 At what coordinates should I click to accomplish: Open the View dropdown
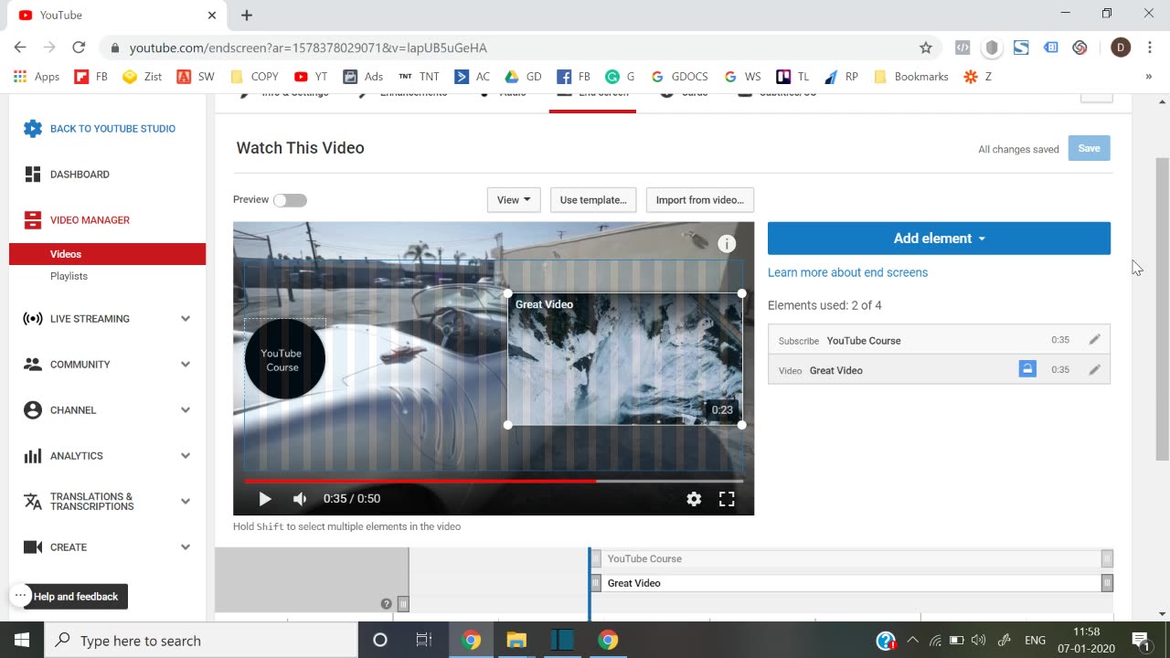514,200
